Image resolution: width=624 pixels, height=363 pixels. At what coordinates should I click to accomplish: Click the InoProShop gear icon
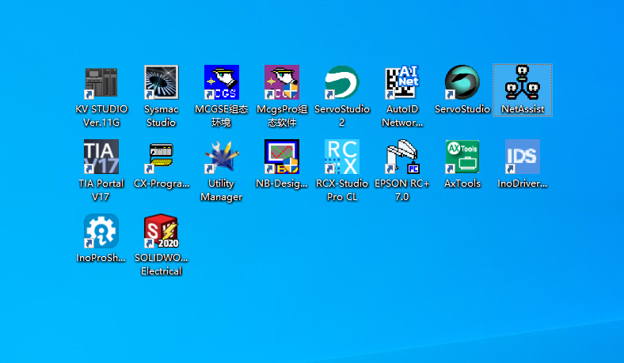[x=101, y=231]
